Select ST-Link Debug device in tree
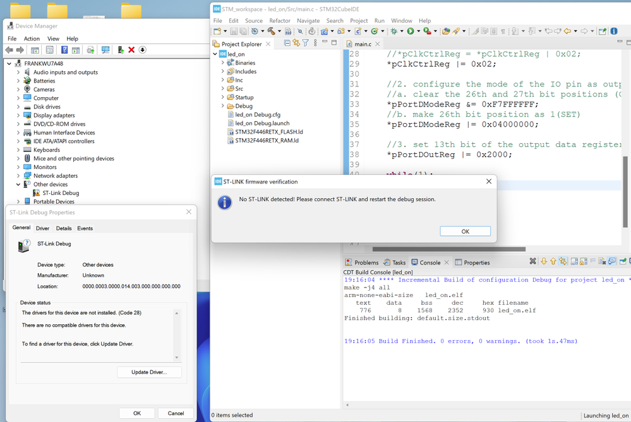631x422 pixels. coord(61,193)
